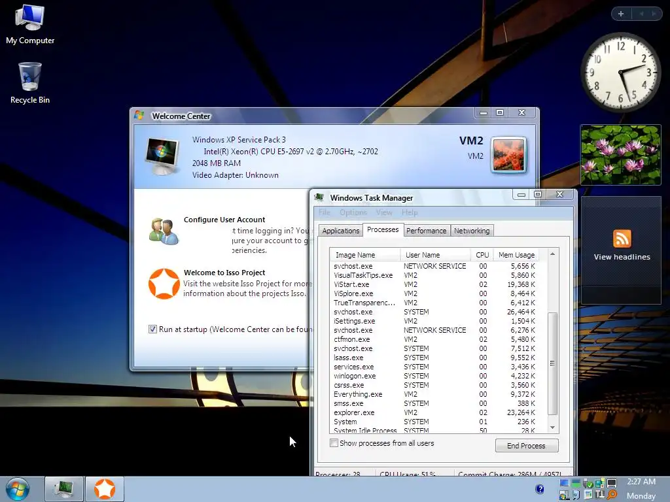Open the Help menu in Task Manager
670x502 pixels.
tap(410, 212)
